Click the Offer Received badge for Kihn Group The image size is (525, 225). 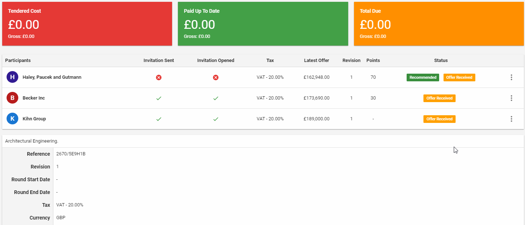440,119
